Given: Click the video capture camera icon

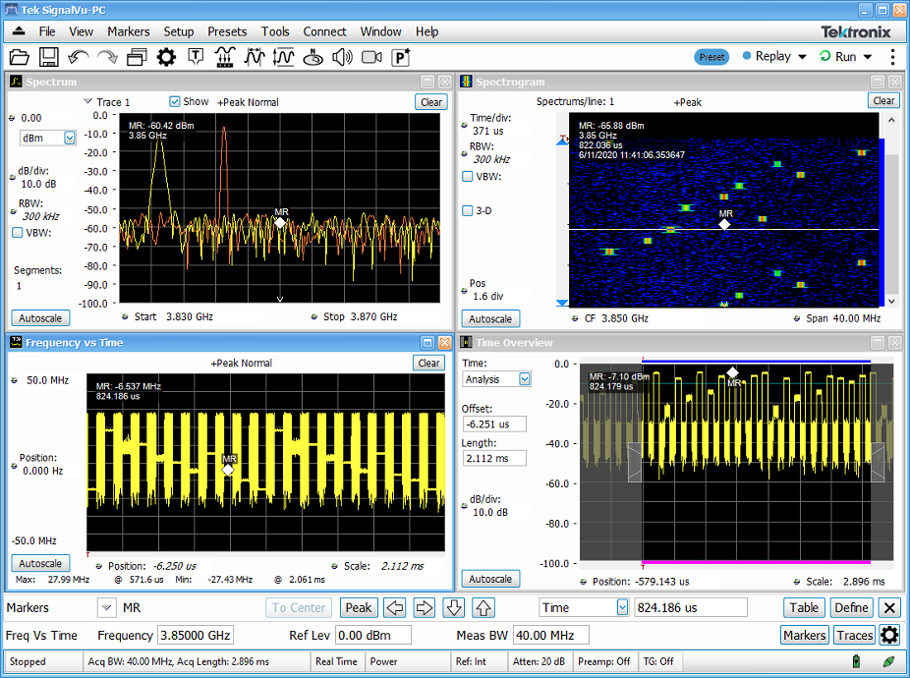Looking at the screenshot, I should (x=370, y=57).
